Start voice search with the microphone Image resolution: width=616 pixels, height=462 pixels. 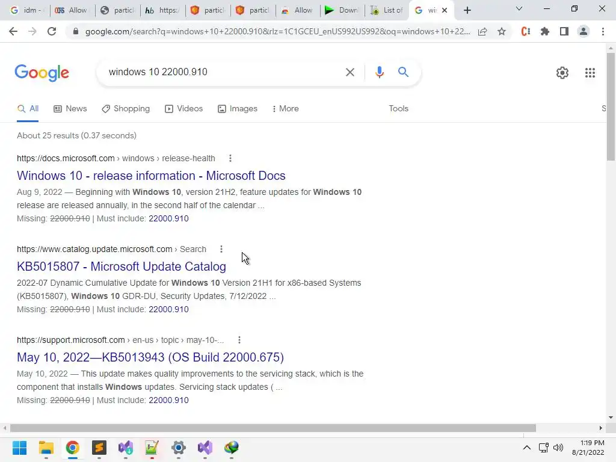(379, 72)
